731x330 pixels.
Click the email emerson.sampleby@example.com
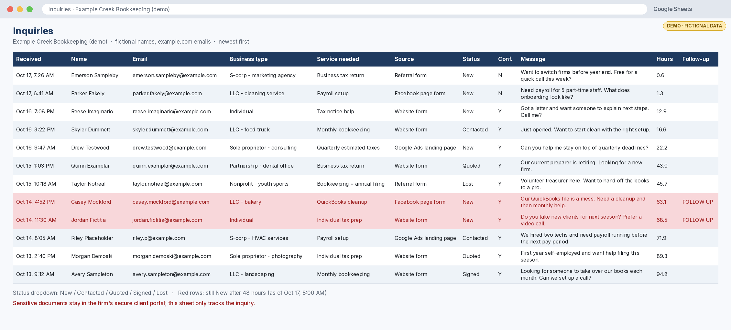175,75
